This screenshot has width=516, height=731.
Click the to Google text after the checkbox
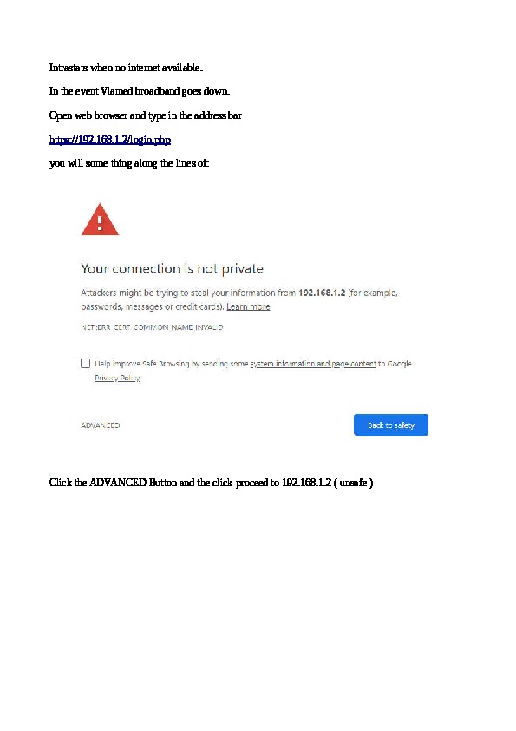395,364
